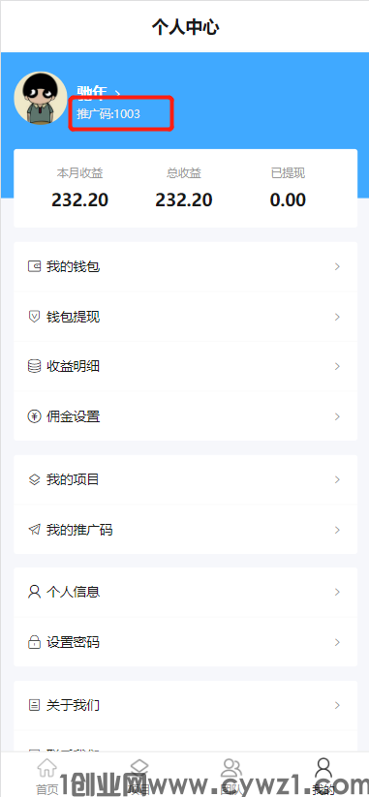The width and height of the screenshot is (369, 797).
Task: Click the 总收益 232.20 amount
Action: click(x=183, y=199)
